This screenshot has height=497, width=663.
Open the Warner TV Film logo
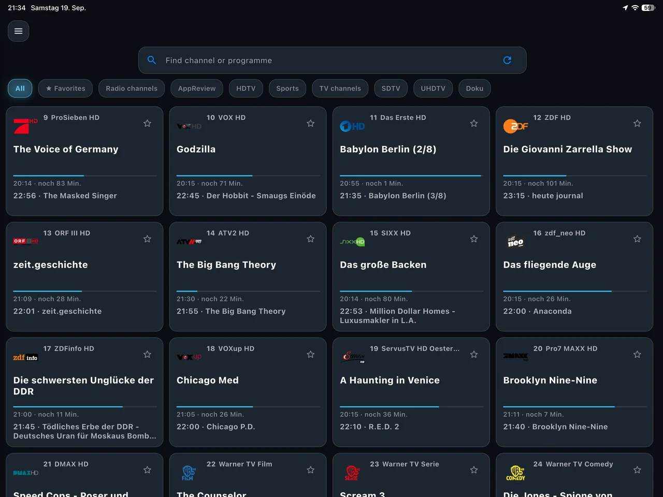189,473
